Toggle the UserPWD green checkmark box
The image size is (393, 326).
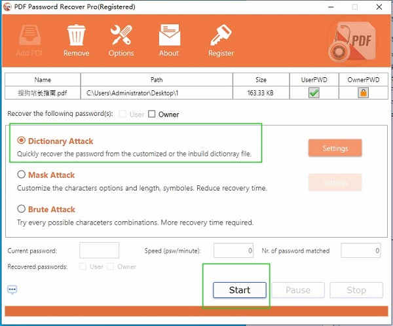[x=314, y=93]
